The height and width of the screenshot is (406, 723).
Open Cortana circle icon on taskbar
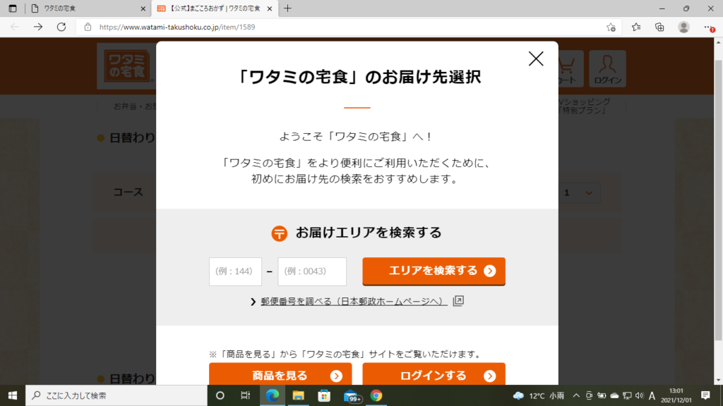click(x=220, y=395)
